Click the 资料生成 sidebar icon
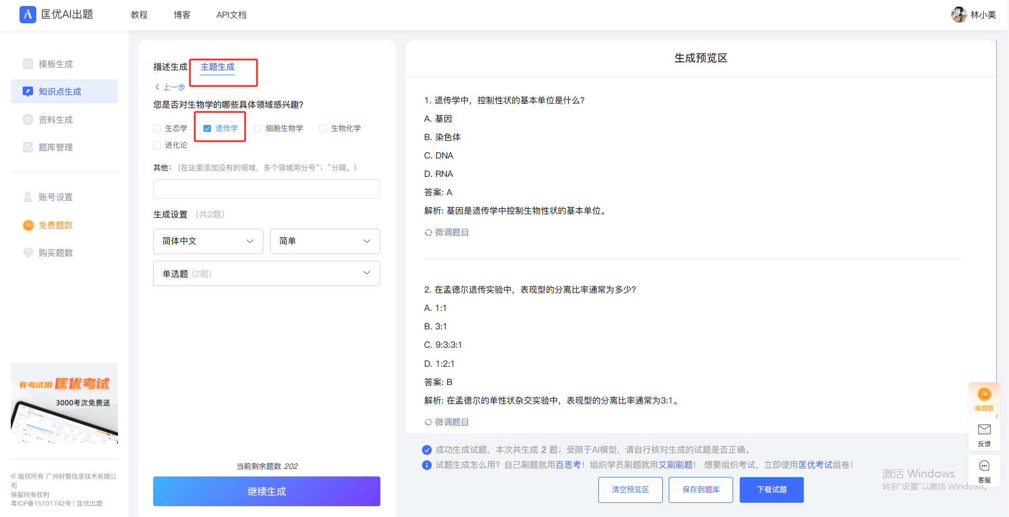The image size is (1009, 517). 28,120
